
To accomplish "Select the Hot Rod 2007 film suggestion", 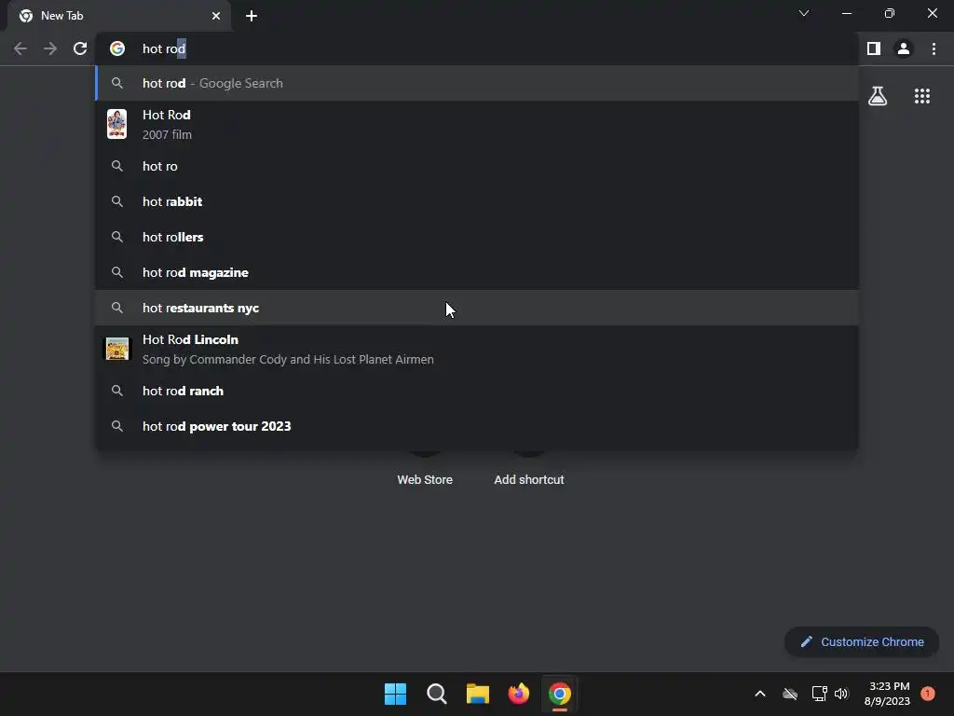I will pos(477,124).
